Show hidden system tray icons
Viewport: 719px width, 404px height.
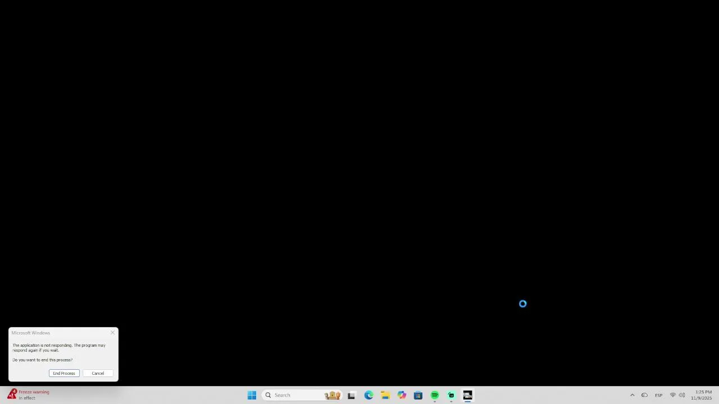[x=632, y=395]
